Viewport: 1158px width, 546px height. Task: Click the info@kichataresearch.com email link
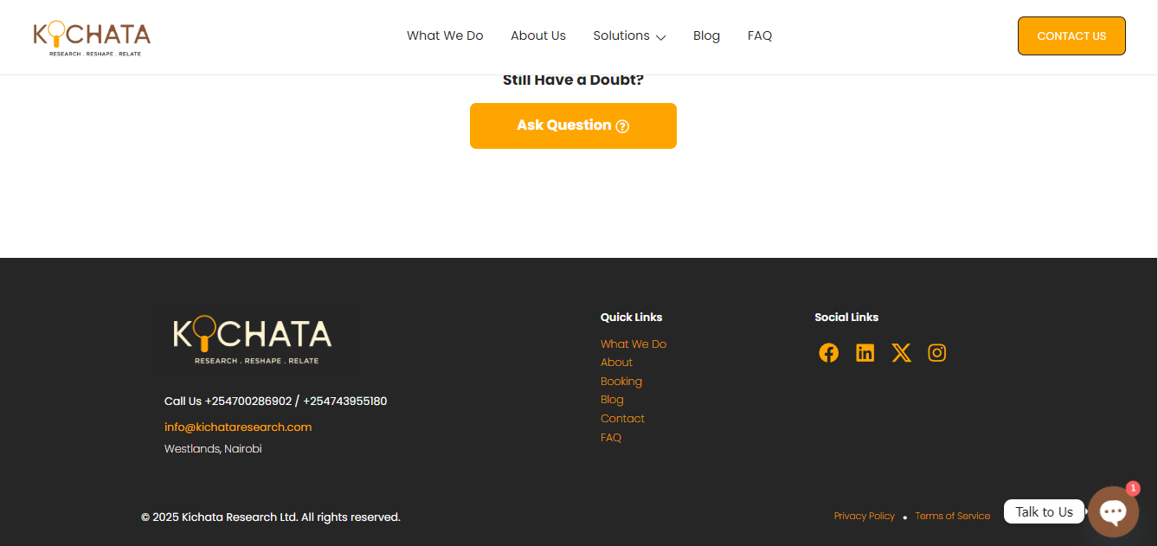pyautogui.click(x=238, y=427)
